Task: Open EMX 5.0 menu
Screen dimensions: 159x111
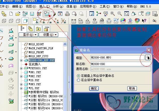Action: click(145, 6)
